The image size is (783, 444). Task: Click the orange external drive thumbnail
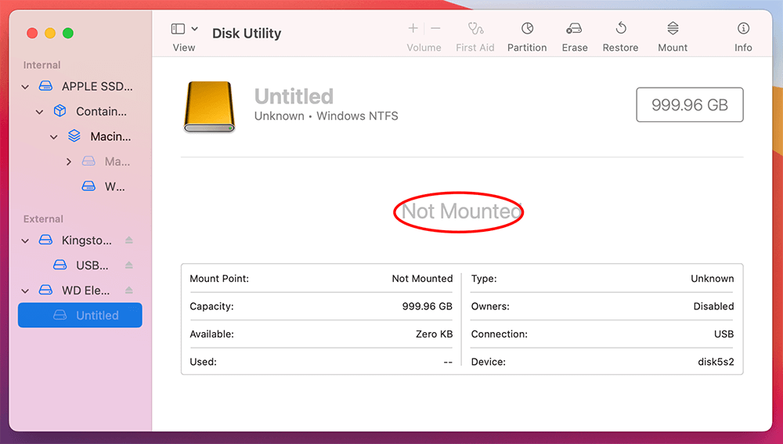click(x=209, y=106)
